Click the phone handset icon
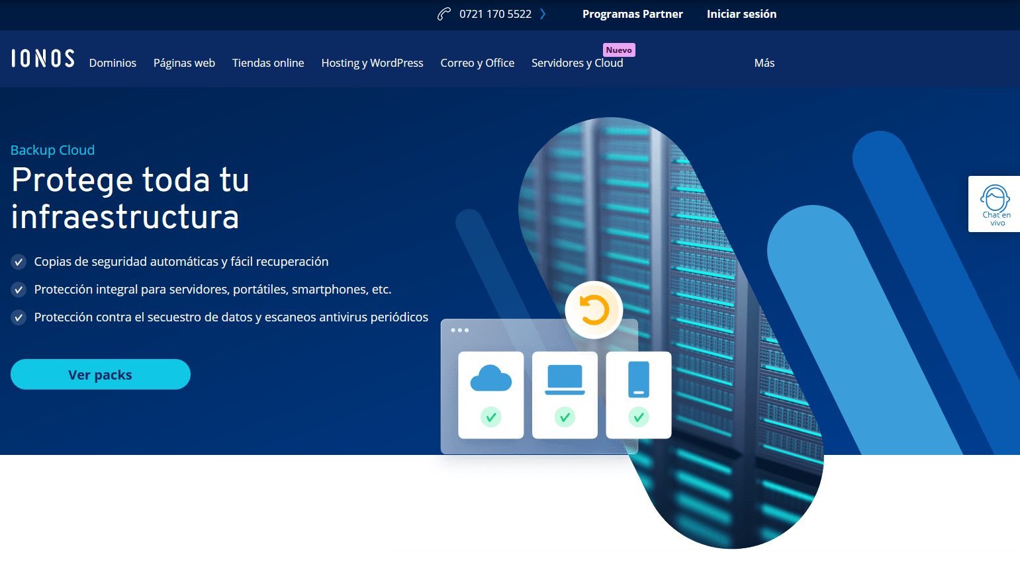1020x570 pixels. 444,14
